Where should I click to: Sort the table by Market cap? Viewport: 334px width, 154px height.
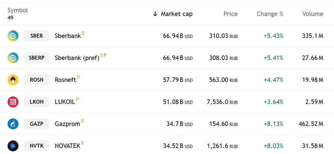(x=177, y=14)
